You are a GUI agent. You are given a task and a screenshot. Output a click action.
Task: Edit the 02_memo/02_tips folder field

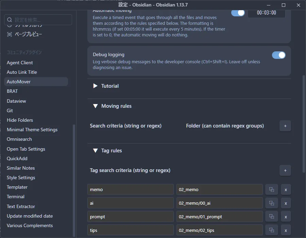coord(220,230)
